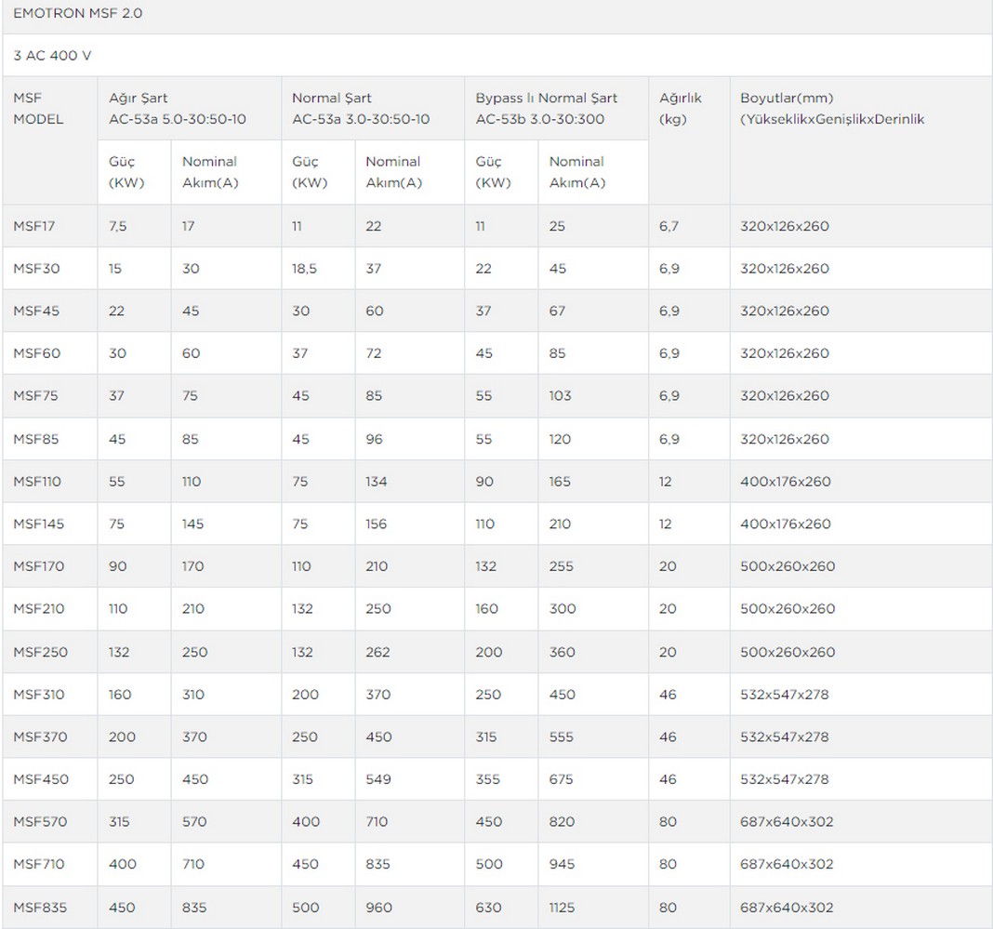Select the "360" current in MSF250 row
This screenshot has width=993, height=929.
pos(563,652)
